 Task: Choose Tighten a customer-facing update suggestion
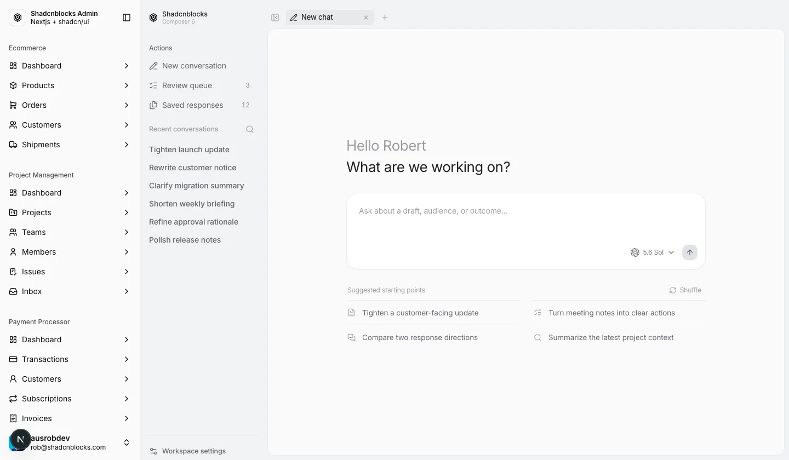point(433,313)
